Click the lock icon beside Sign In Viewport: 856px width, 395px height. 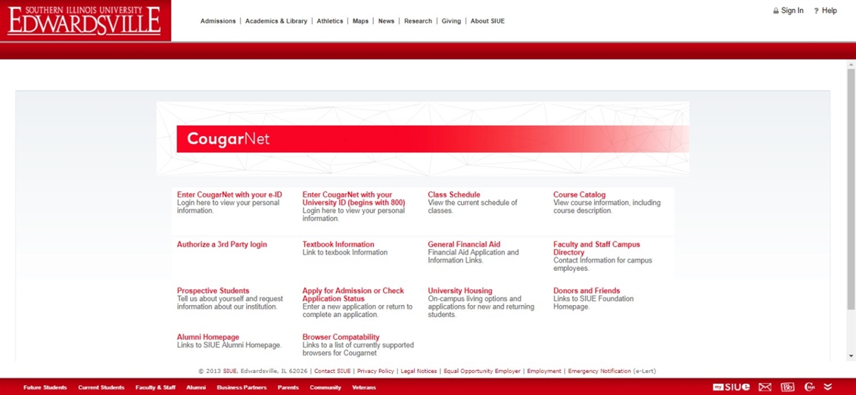(x=776, y=11)
